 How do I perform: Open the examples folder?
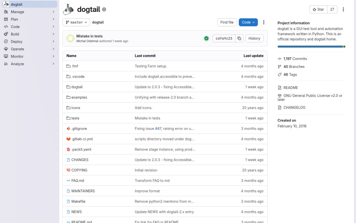click(79, 97)
